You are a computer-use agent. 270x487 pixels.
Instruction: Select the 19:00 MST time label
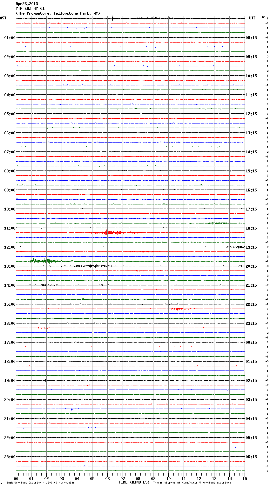pyautogui.click(x=10, y=381)
